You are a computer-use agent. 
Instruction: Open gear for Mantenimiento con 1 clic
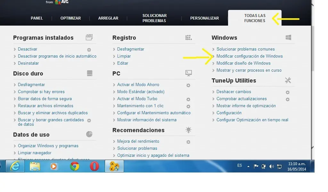coord(188,106)
